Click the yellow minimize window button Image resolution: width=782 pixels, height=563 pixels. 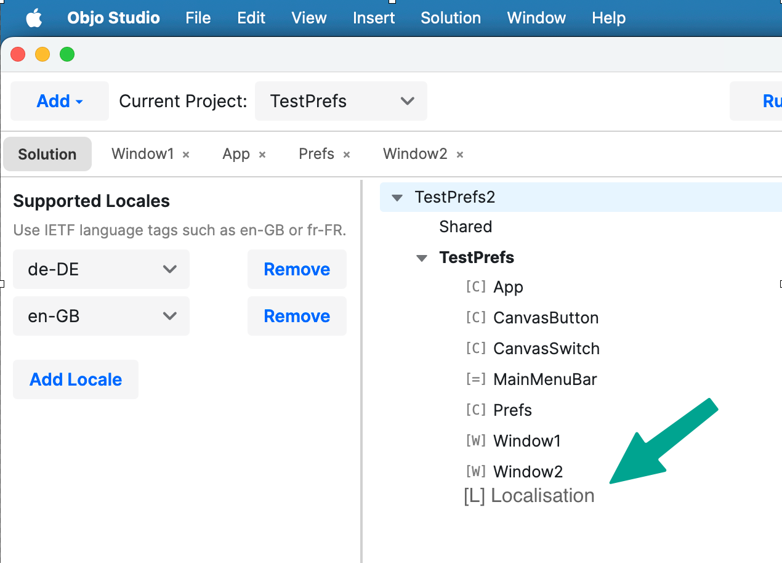pos(42,55)
